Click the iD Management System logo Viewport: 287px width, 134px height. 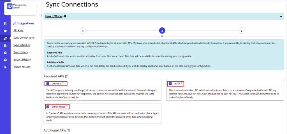coord(17,6)
